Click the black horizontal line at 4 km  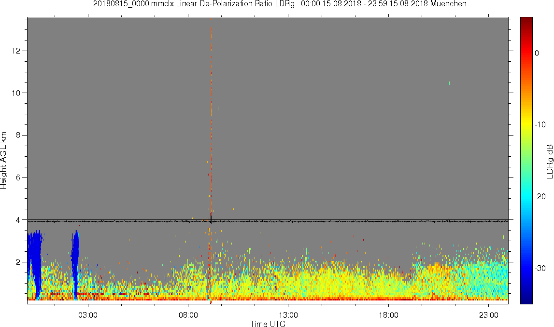click(x=268, y=221)
